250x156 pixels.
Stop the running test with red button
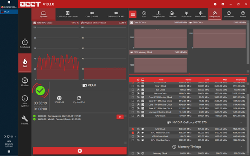click(x=80, y=151)
